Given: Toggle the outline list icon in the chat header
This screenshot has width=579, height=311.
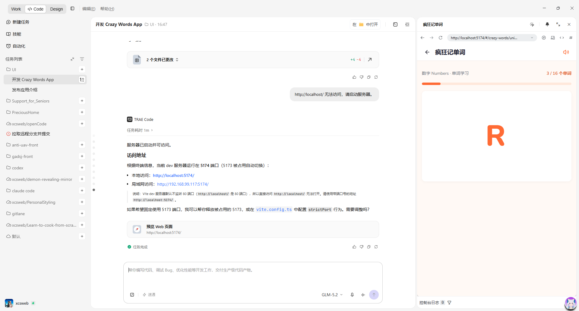Looking at the screenshot, I should coord(407,24).
